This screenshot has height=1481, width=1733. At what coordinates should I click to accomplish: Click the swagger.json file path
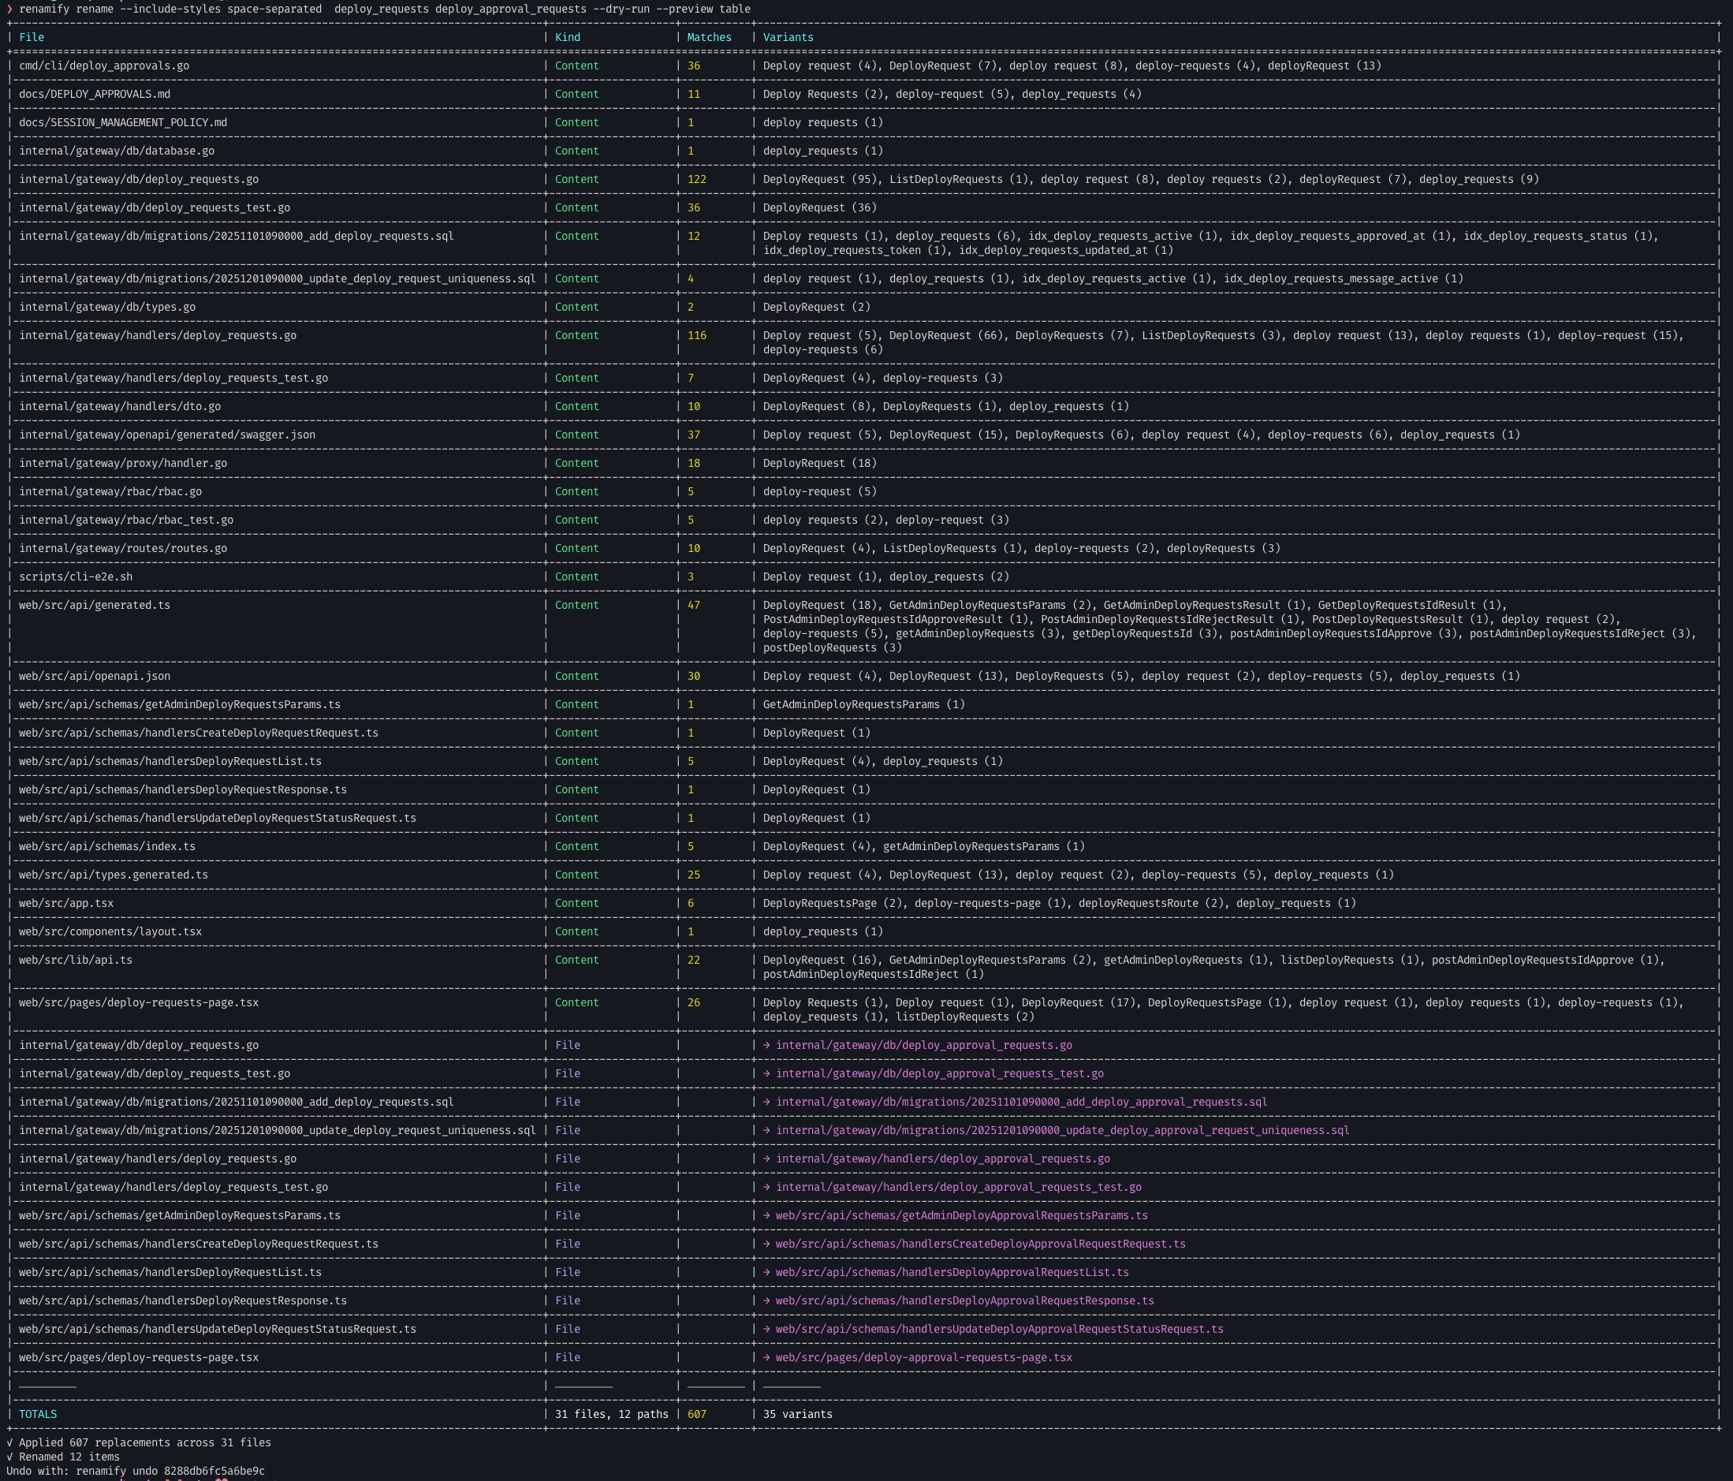click(x=166, y=435)
